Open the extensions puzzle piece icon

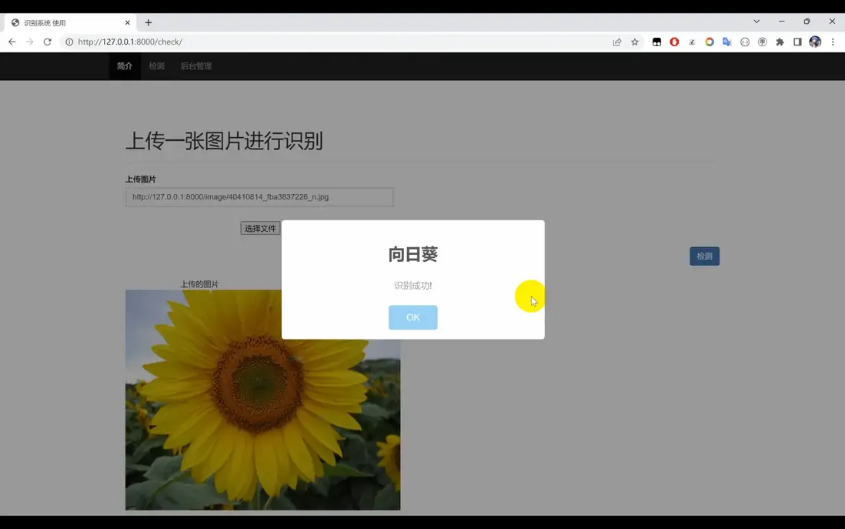tap(779, 42)
